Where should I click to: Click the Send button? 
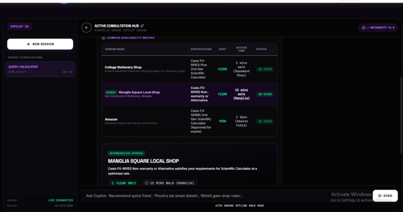pos(385,196)
